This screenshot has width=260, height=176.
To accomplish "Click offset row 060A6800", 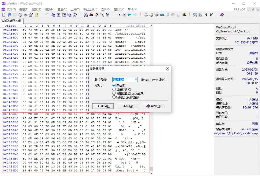I will 10,114.
